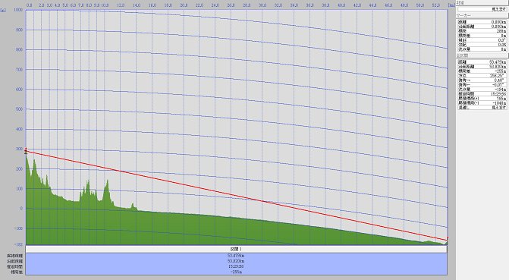The height and width of the screenshot is (280, 509).
Task: Select the cumulative descent row showing -1041m
Action: click(x=482, y=102)
